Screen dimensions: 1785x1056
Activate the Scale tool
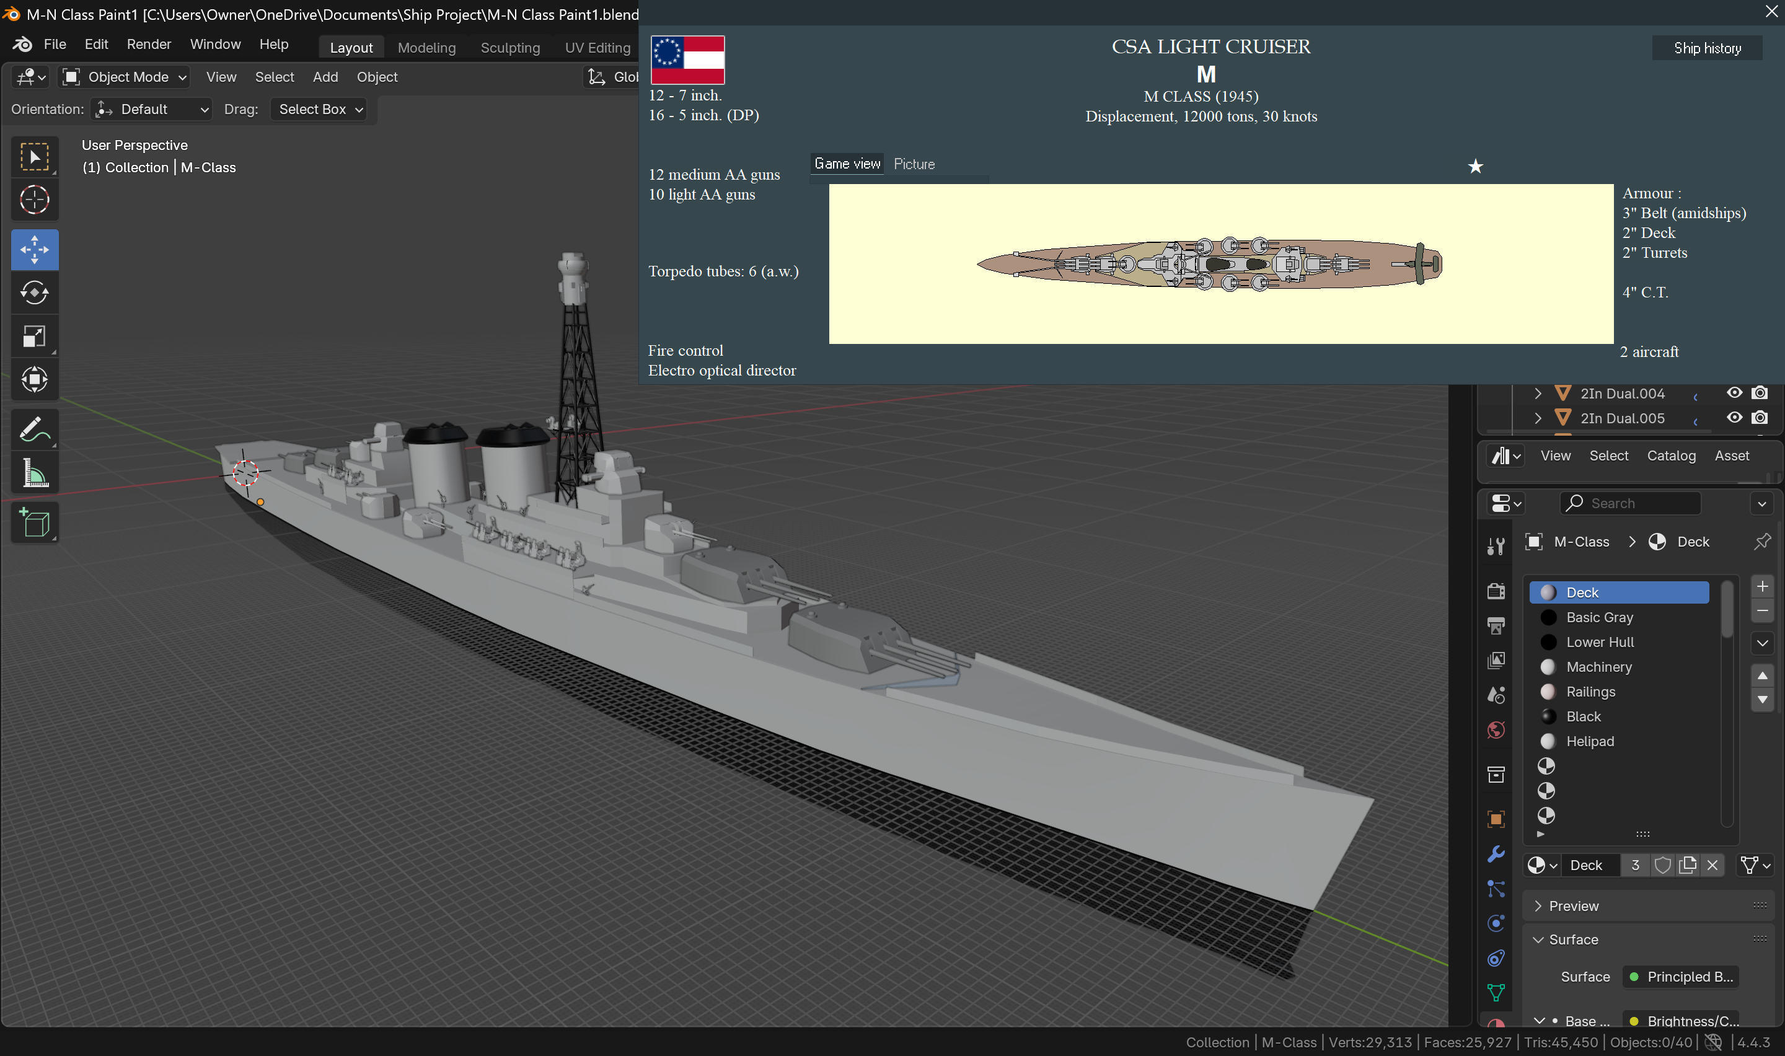point(34,336)
